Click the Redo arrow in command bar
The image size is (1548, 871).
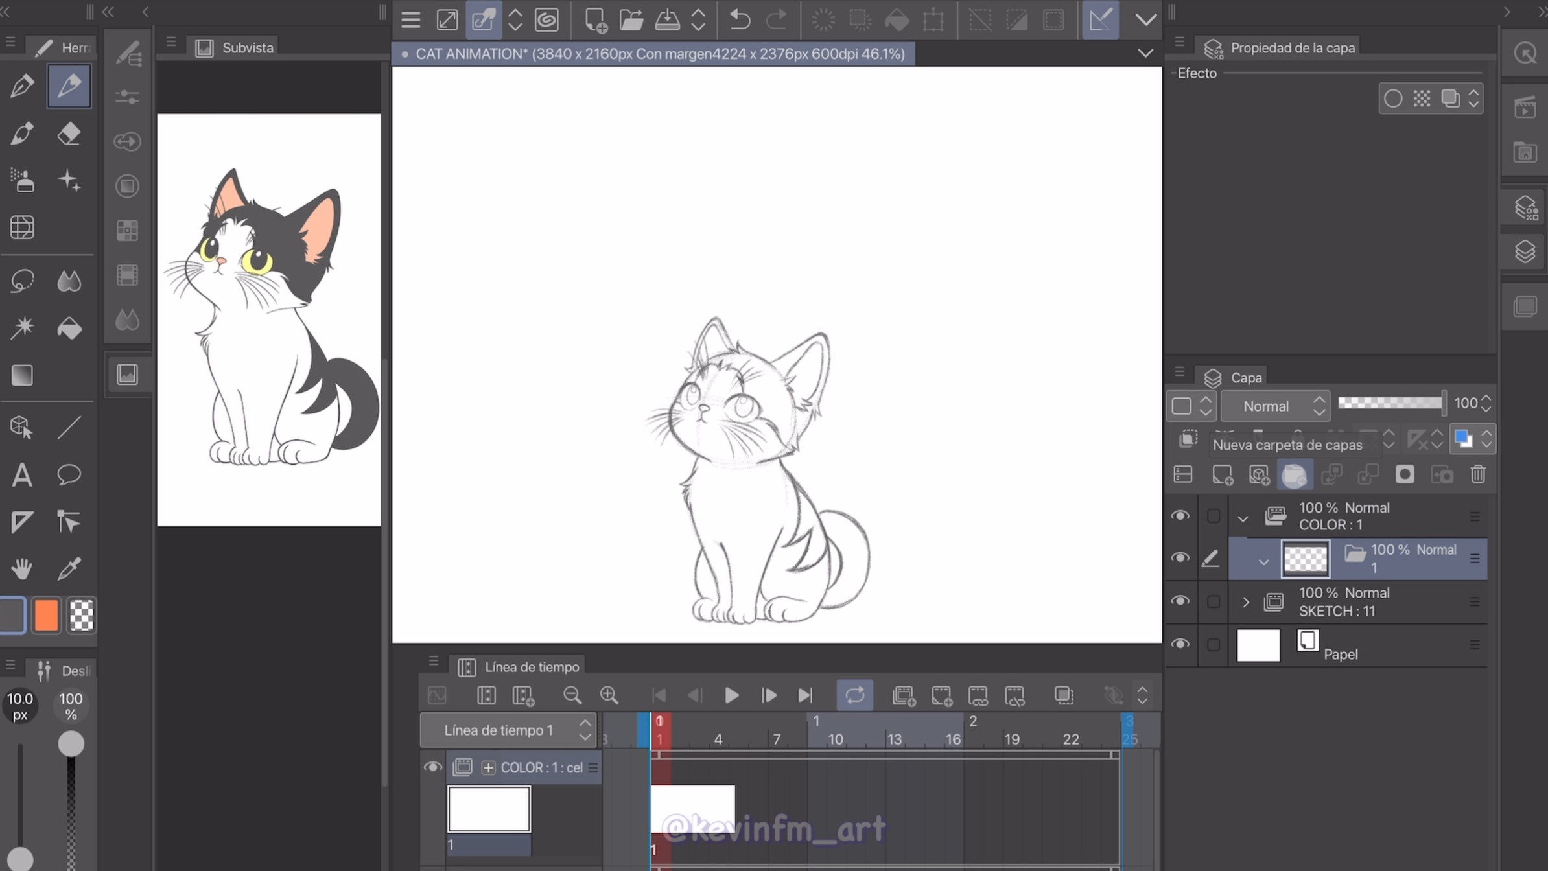pyautogui.click(x=776, y=19)
